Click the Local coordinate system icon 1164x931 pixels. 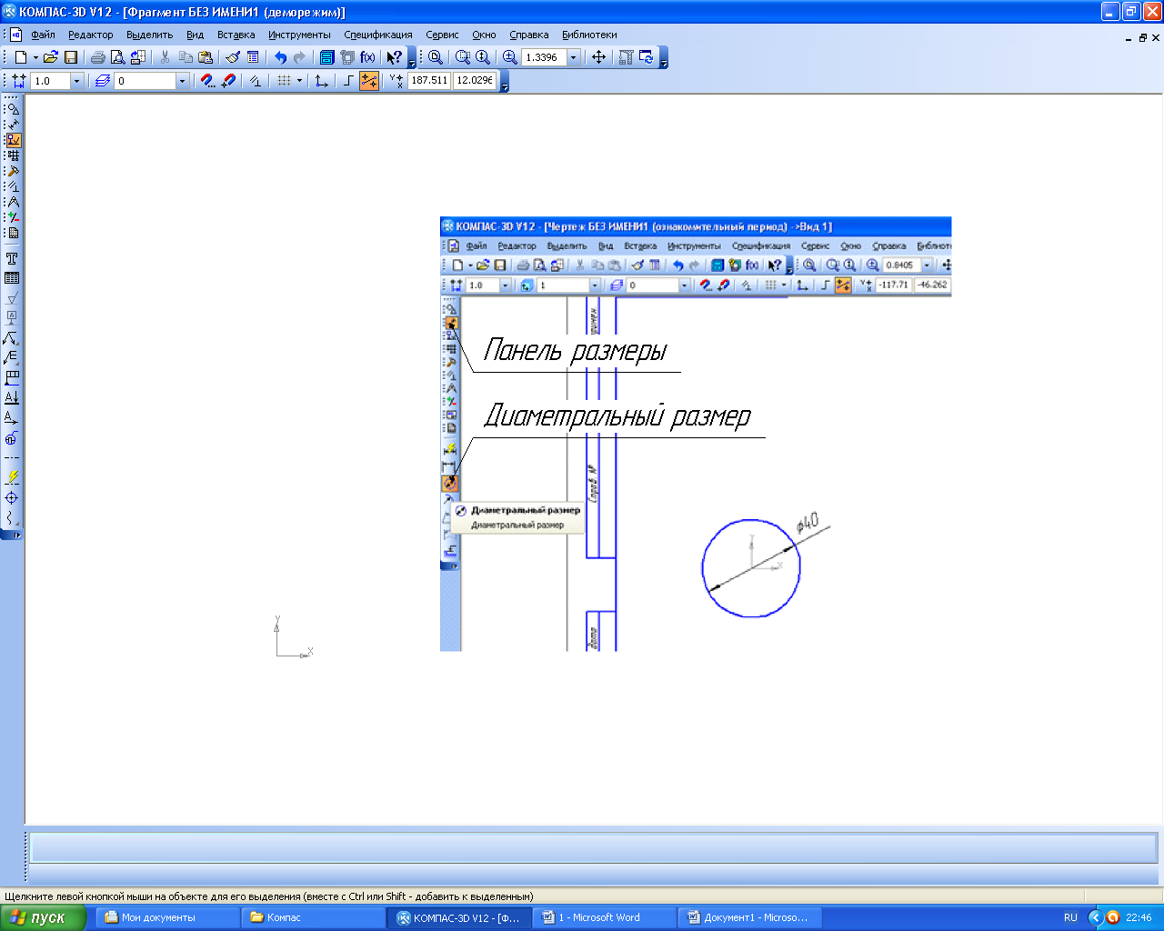point(322,81)
